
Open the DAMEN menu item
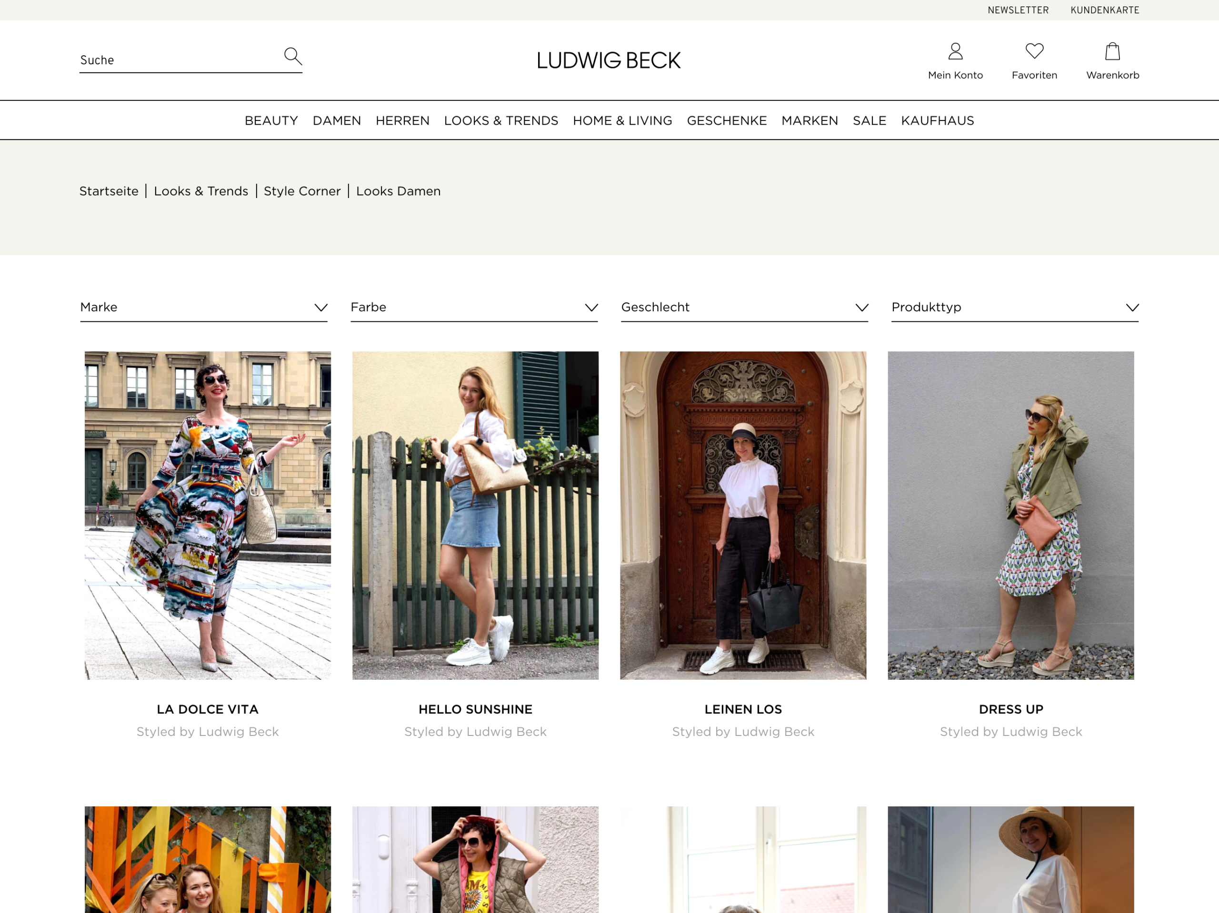[337, 120]
